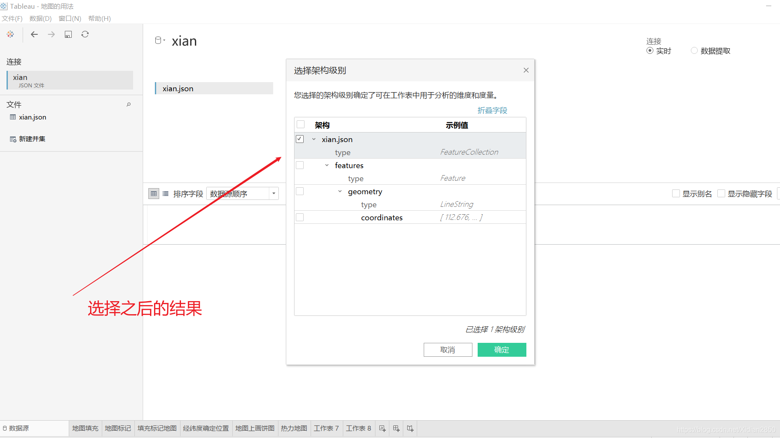Click the [112.676, ...] sample value

coord(461,217)
